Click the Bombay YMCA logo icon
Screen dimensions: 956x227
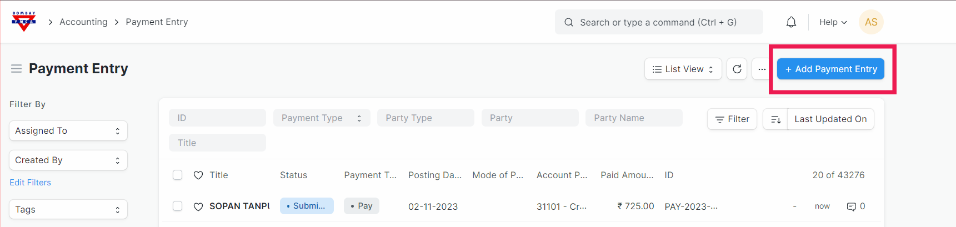24,22
